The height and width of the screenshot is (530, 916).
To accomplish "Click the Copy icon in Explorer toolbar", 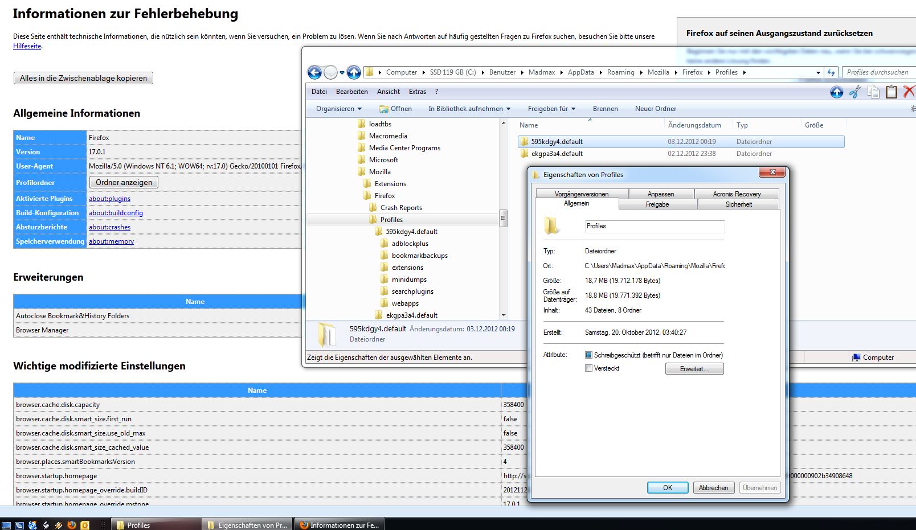I will coord(873,92).
